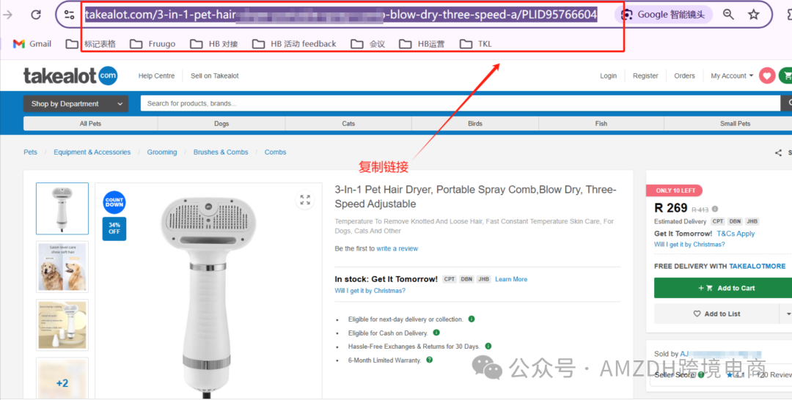Select thumbnail showing two golden dogs
Image resolution: width=792 pixels, height=400 pixels.
coord(62,267)
